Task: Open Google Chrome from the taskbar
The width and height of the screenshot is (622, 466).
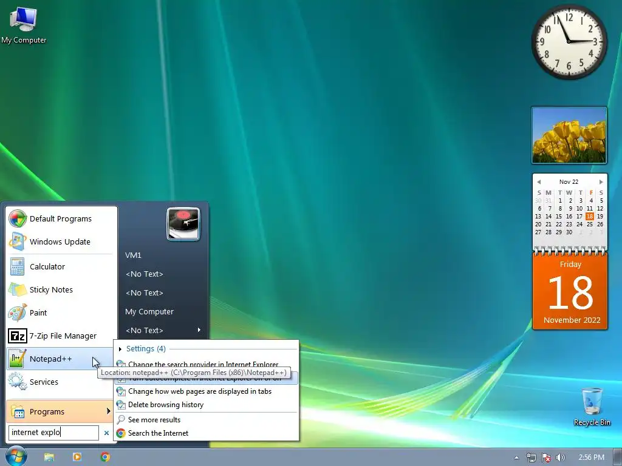Action: click(x=105, y=457)
